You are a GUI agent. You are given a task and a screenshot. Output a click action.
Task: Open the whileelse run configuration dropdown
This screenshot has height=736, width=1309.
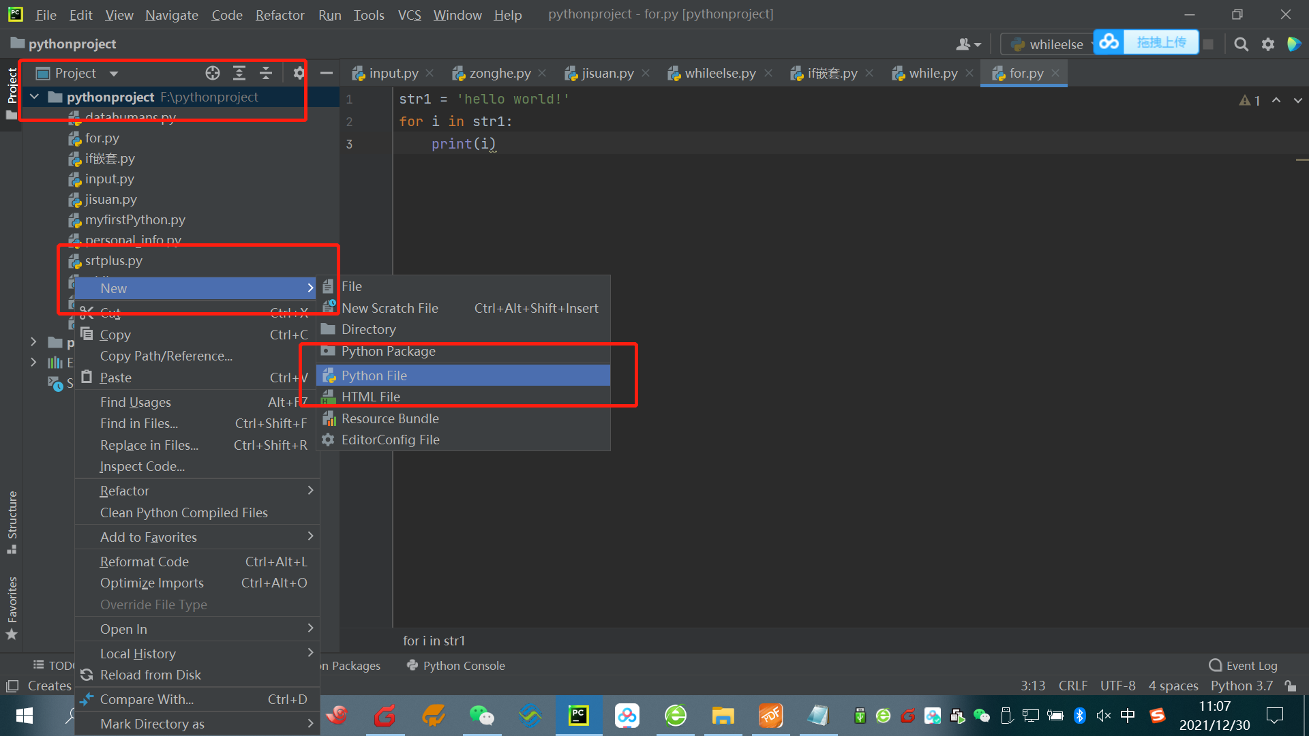point(1053,44)
